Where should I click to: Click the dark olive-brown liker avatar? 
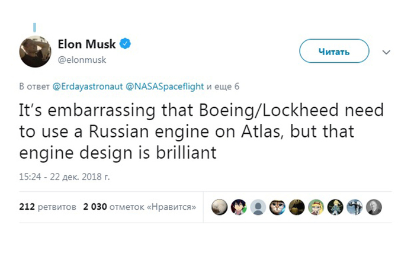point(297,207)
